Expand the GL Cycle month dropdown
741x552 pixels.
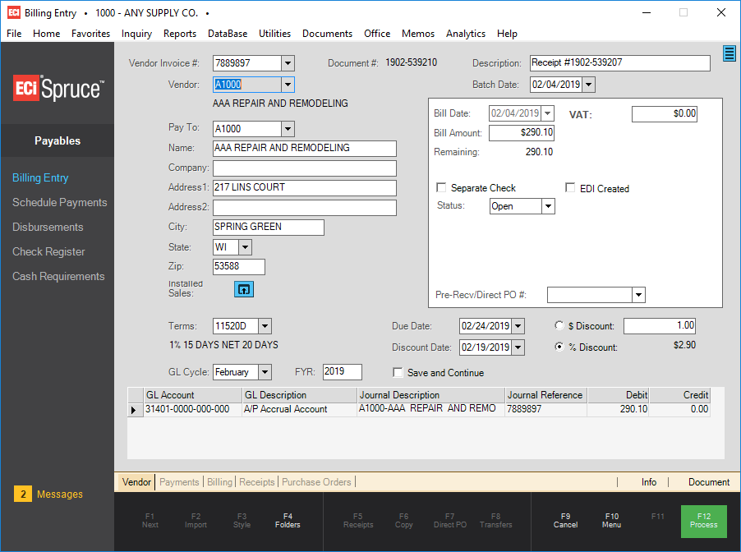pos(265,373)
